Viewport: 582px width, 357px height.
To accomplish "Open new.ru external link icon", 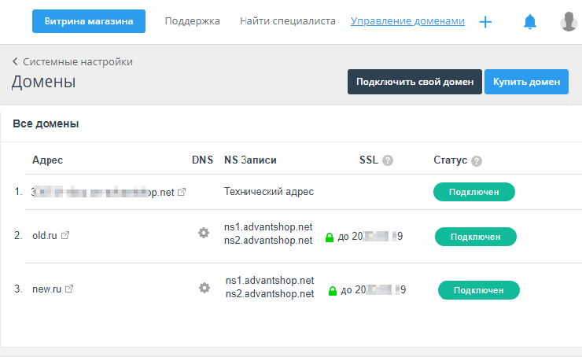I will pyautogui.click(x=69, y=289).
